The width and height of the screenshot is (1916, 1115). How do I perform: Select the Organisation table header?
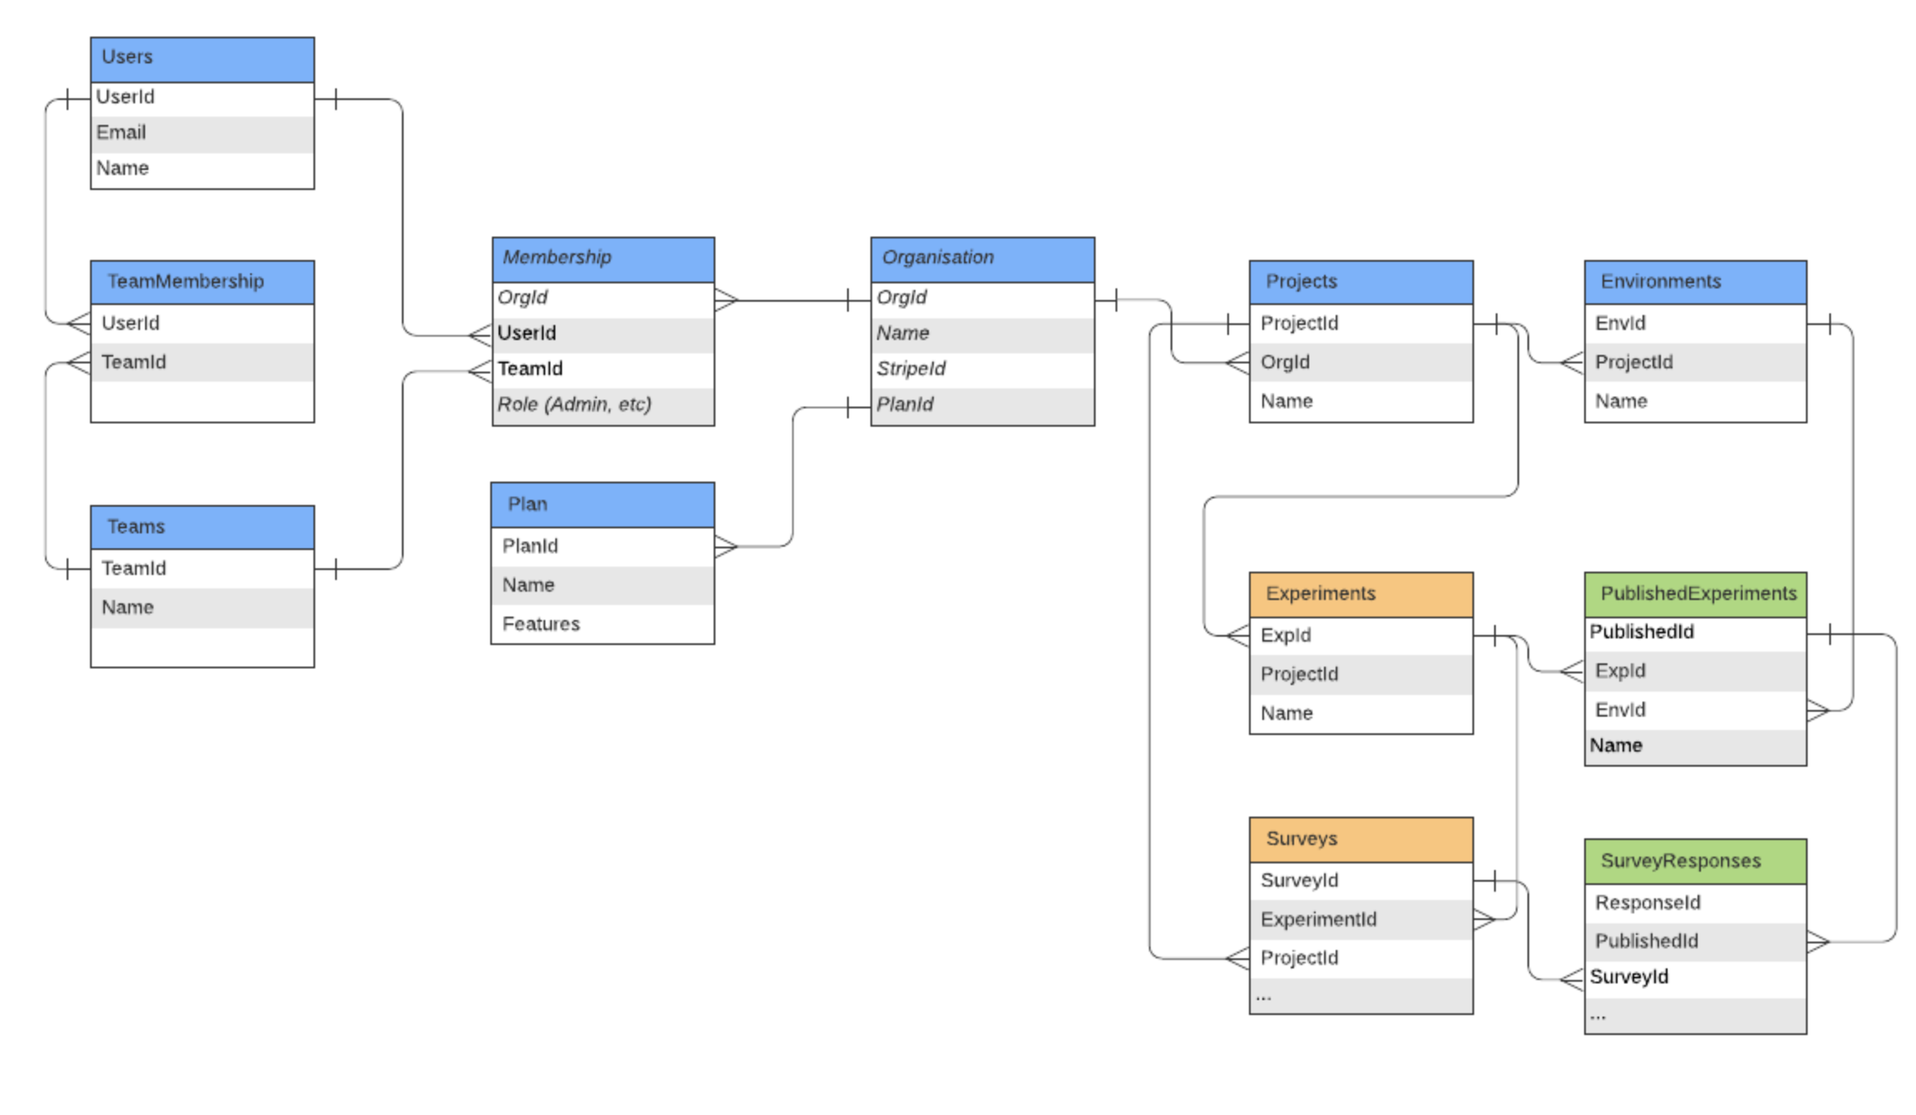[x=982, y=258]
